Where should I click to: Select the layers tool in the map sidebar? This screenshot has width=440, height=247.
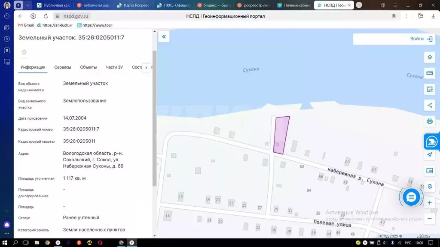click(429, 57)
